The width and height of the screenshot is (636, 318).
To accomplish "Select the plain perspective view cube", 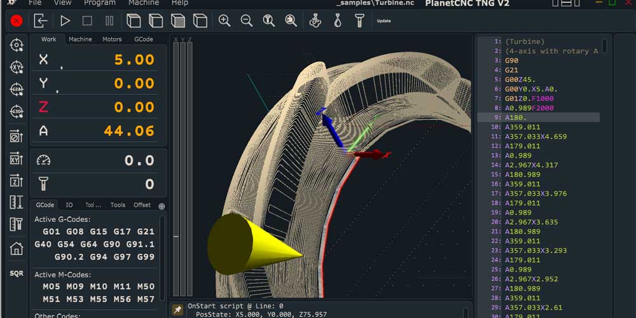I will 200,21.
